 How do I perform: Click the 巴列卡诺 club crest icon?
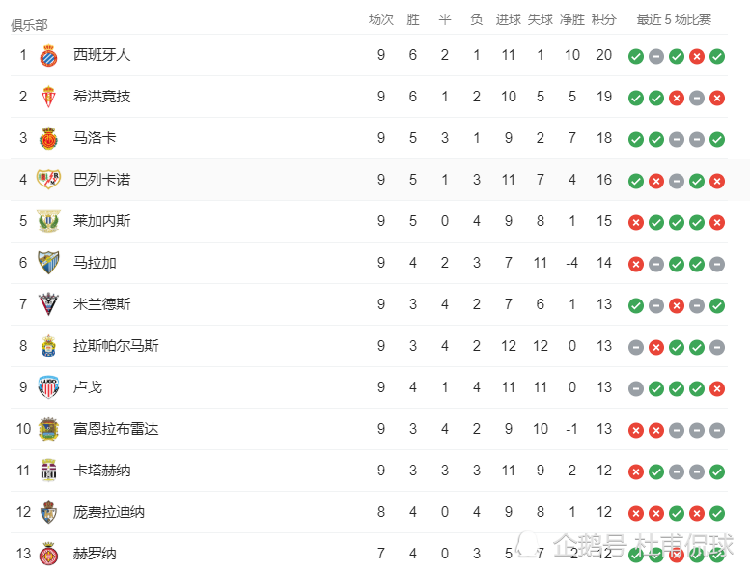[48, 180]
